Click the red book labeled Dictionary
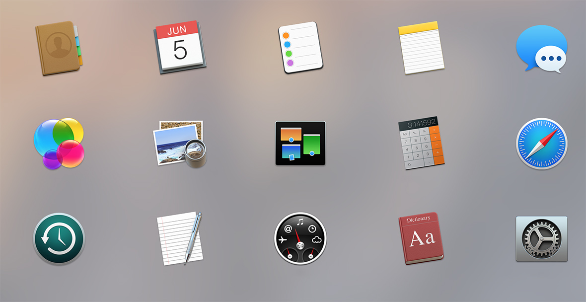The height and width of the screenshot is (302, 586). (x=420, y=238)
